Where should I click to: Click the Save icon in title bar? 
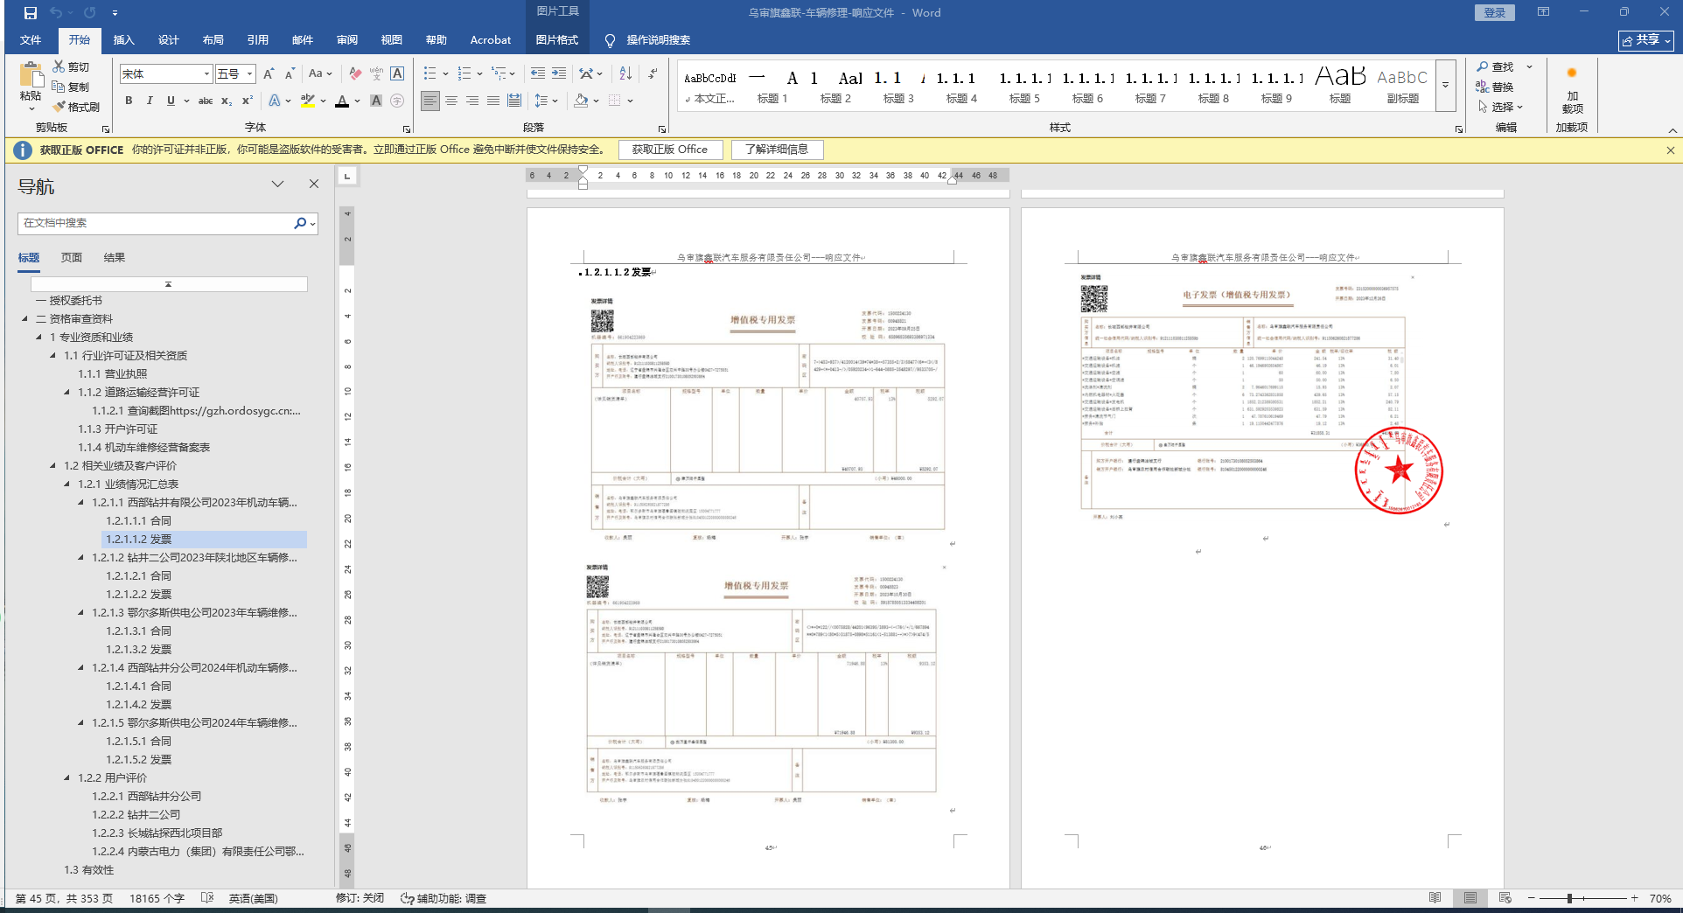[31, 13]
